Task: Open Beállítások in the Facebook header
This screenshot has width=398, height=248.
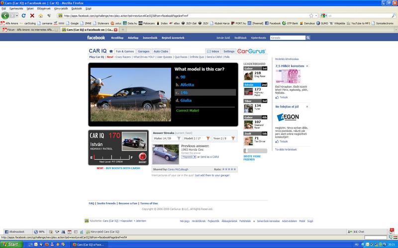Action: tap(240, 38)
